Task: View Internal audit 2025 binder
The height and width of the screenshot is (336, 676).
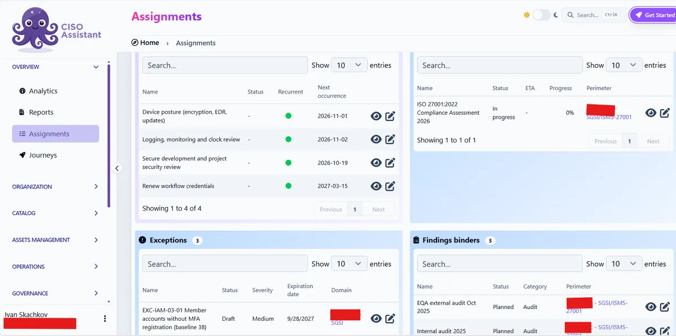Action: point(651,331)
